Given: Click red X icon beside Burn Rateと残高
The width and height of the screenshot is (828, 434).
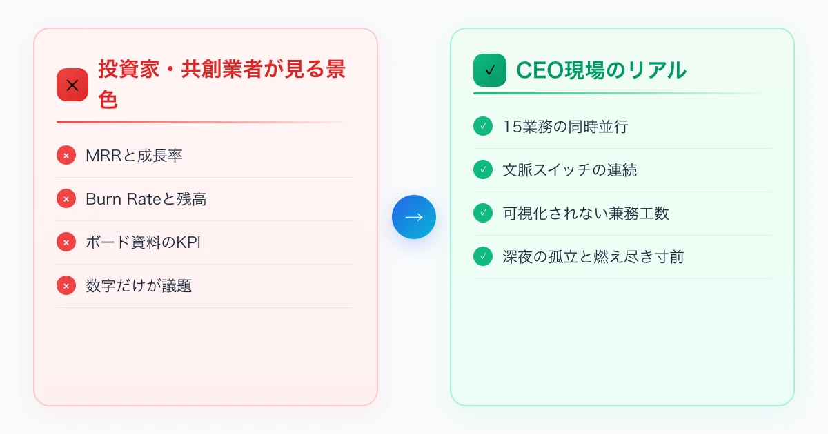Looking at the screenshot, I should tap(66, 199).
